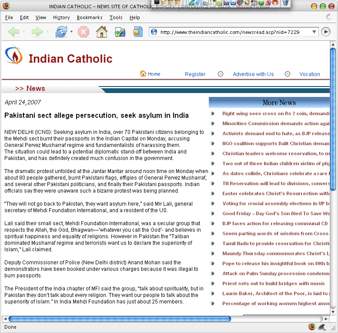Image resolution: width=338 pixels, height=333 pixels.
Task: Open 'NGO coalition supports Dalit Christian' link
Action: pyautogui.click(x=276, y=143)
